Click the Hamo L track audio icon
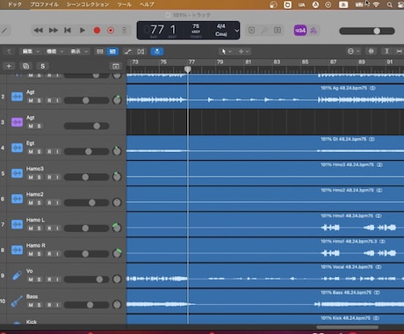 pos(17,224)
